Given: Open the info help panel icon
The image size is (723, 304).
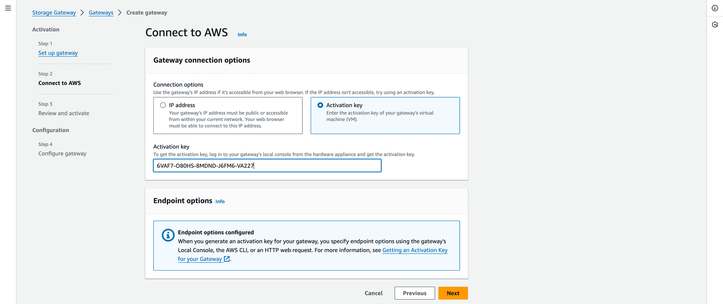Looking at the screenshot, I should tap(715, 8).
